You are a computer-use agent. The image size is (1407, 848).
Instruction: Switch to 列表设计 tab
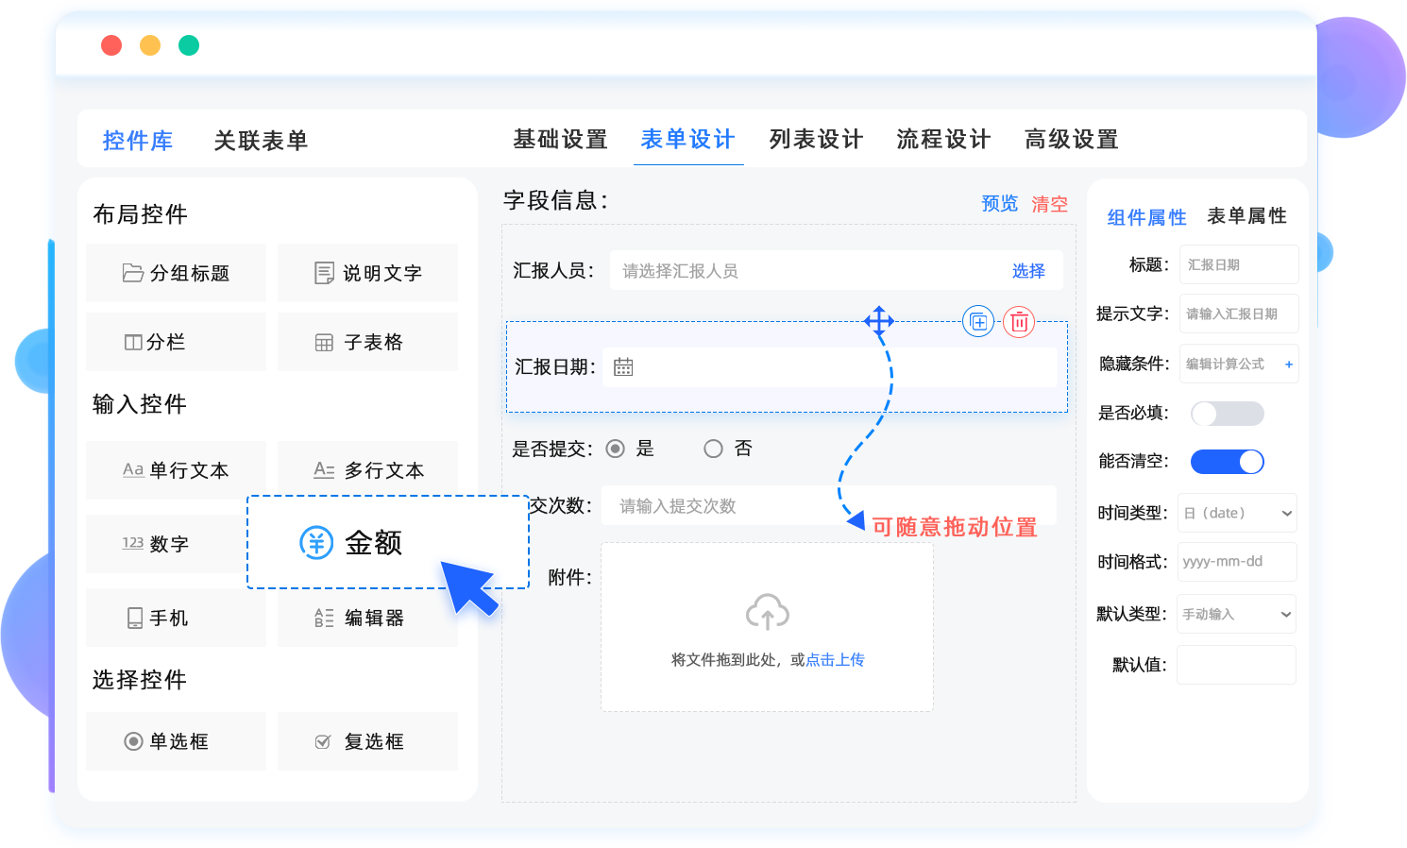pos(816,140)
